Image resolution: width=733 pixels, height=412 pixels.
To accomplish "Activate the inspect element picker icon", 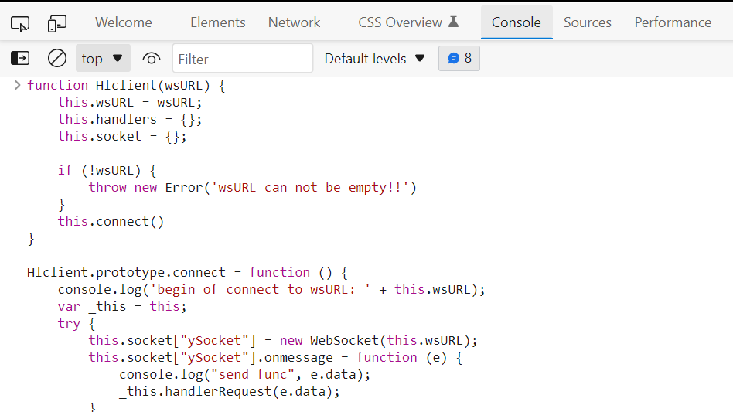I will (20, 23).
